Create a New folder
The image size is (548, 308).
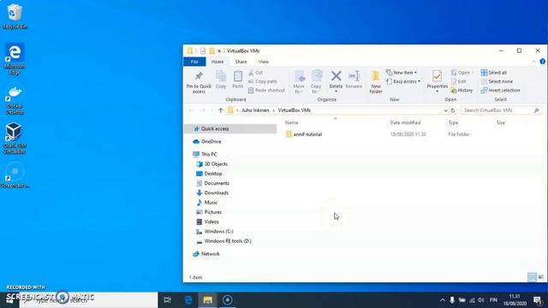(x=376, y=82)
